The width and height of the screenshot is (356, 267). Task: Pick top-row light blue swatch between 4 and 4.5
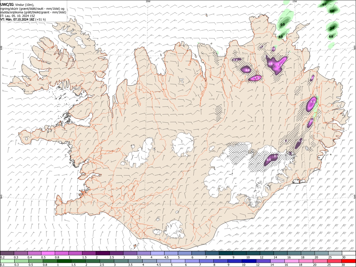pos(157,253)
